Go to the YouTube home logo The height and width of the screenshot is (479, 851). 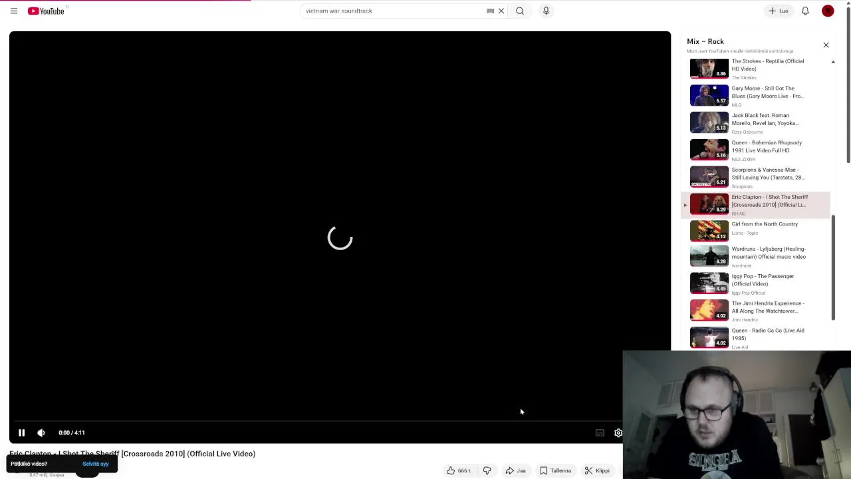point(47,11)
